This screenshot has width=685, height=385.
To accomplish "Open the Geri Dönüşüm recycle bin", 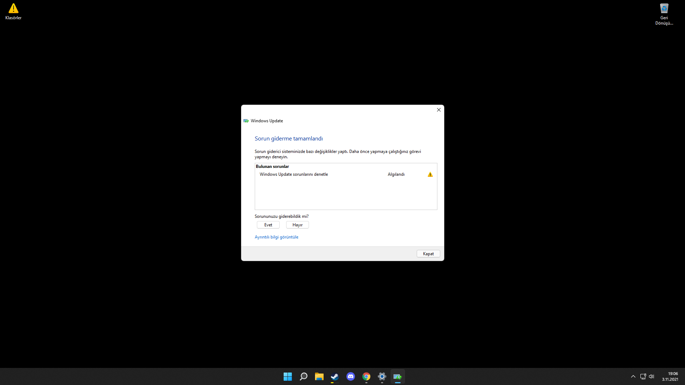I will (x=664, y=14).
